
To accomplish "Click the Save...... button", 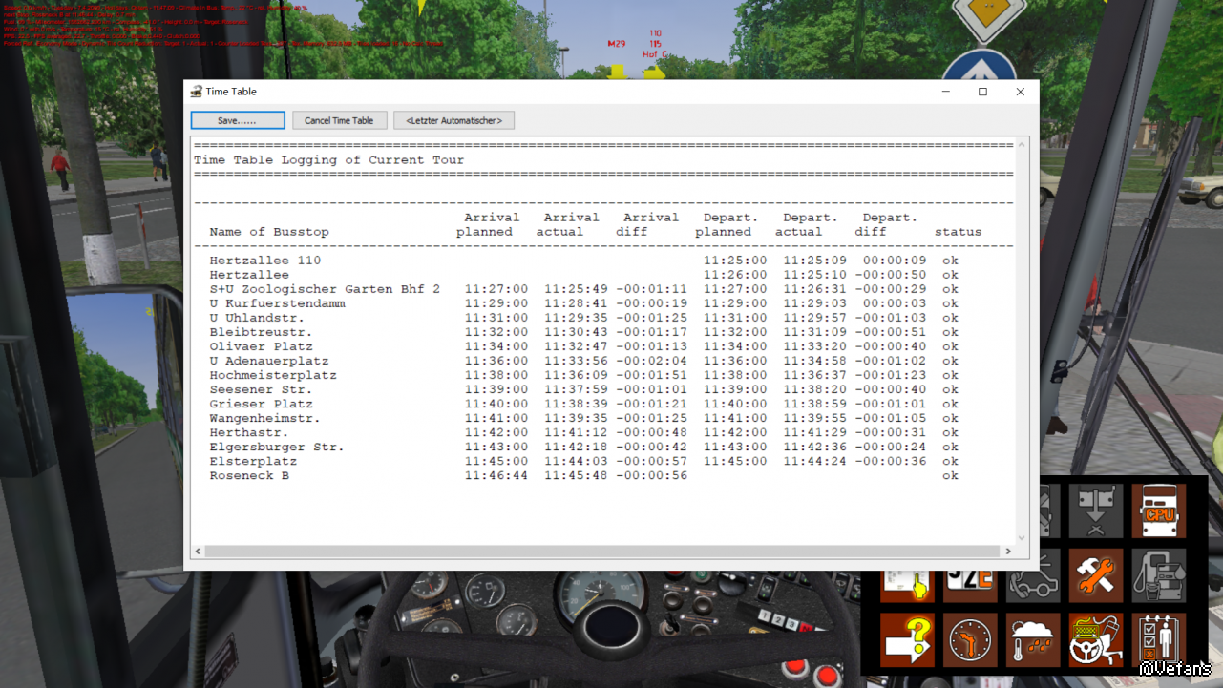I will click(238, 120).
